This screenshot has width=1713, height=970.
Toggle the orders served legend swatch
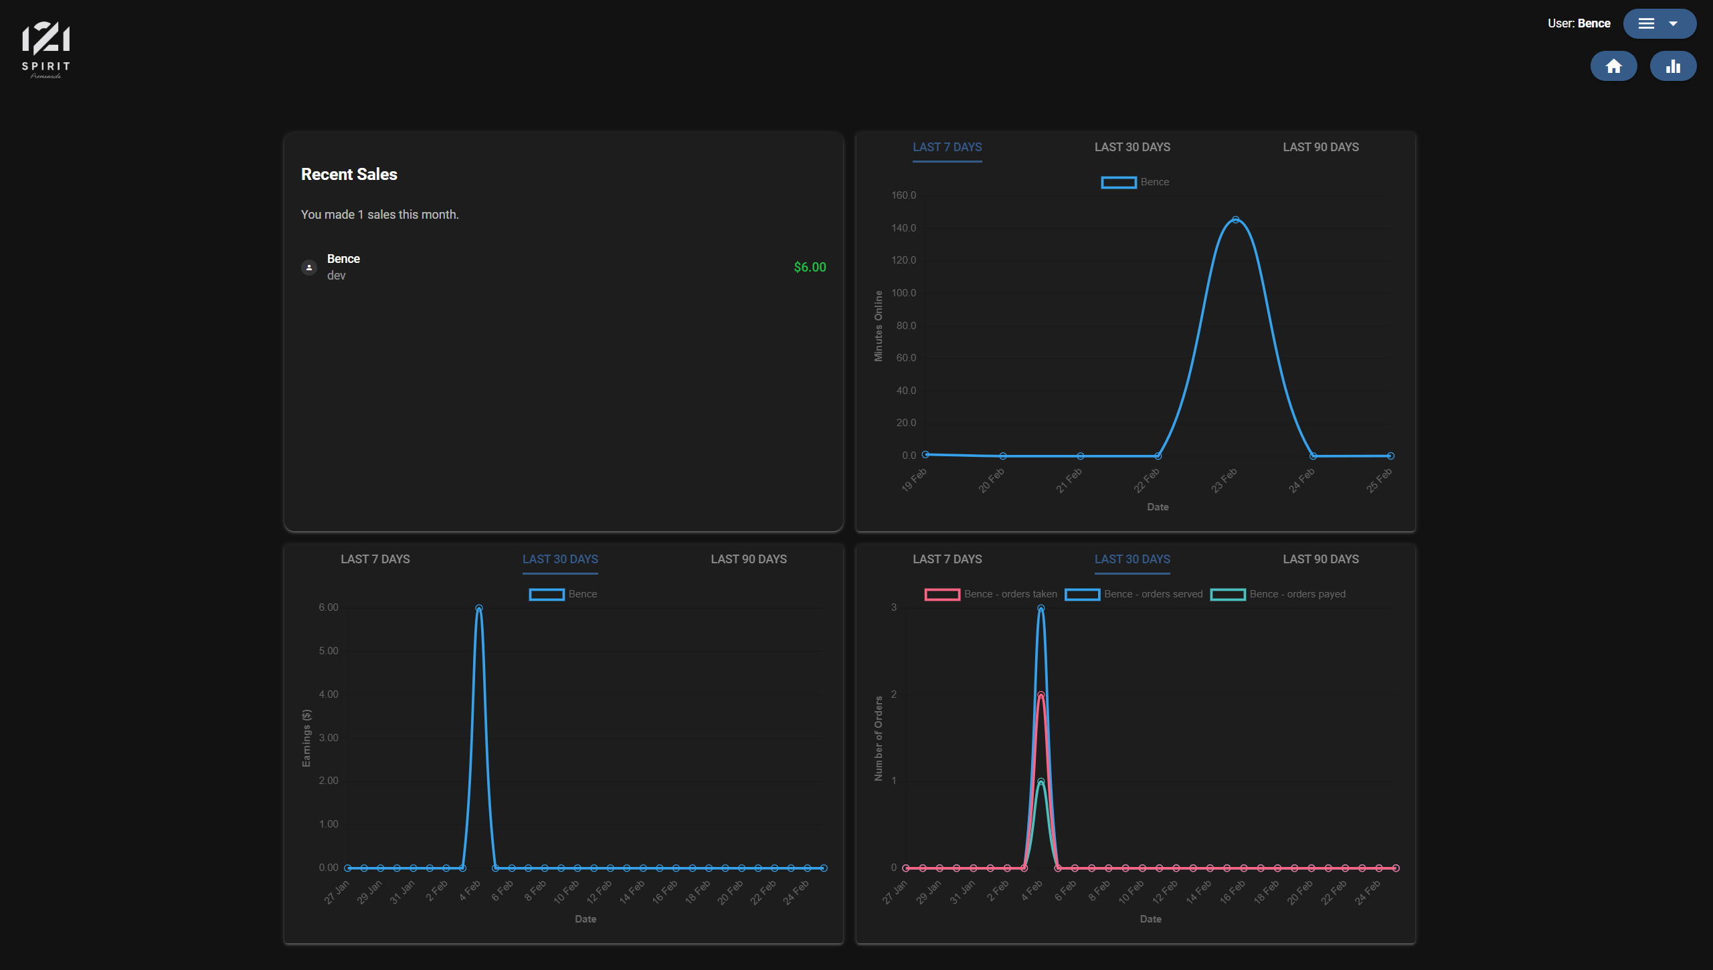click(1082, 594)
